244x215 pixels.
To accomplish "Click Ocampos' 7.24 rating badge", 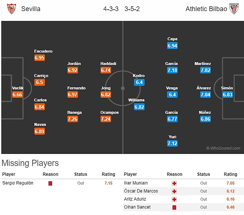I will [106, 119].
